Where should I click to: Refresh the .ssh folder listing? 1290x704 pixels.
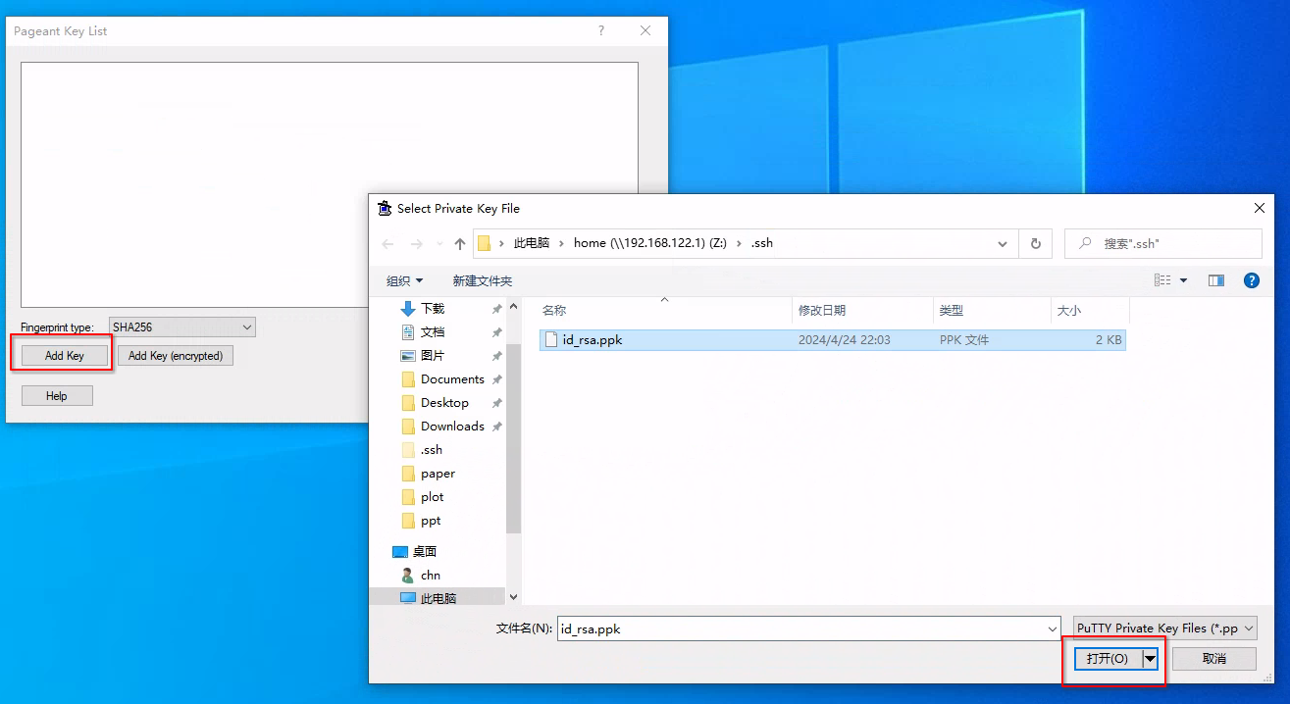click(x=1035, y=243)
